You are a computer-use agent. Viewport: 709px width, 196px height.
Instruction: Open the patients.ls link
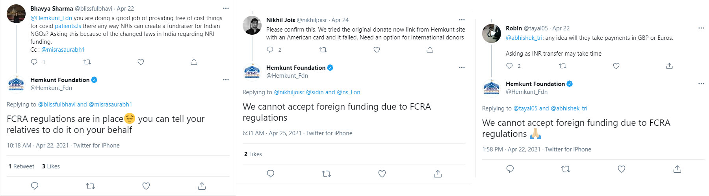[x=68, y=26]
